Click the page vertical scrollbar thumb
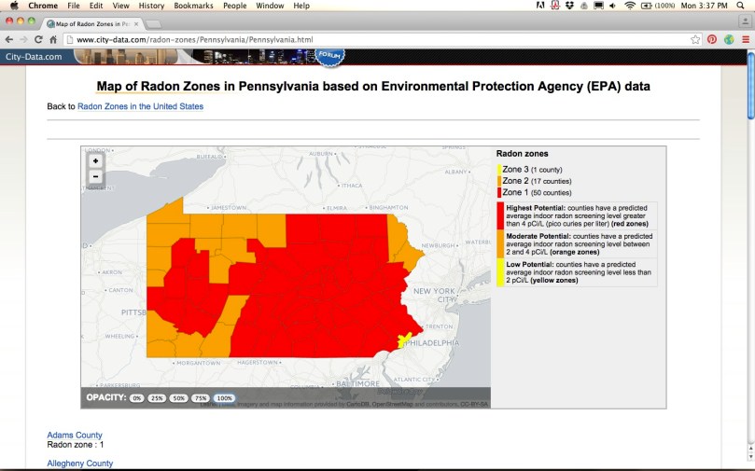Image resolution: width=755 pixels, height=471 pixels. (x=750, y=84)
